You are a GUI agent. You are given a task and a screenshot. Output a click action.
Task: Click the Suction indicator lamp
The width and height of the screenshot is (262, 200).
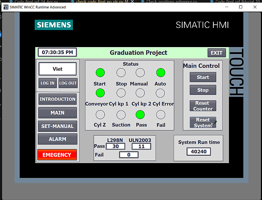pos(121,114)
